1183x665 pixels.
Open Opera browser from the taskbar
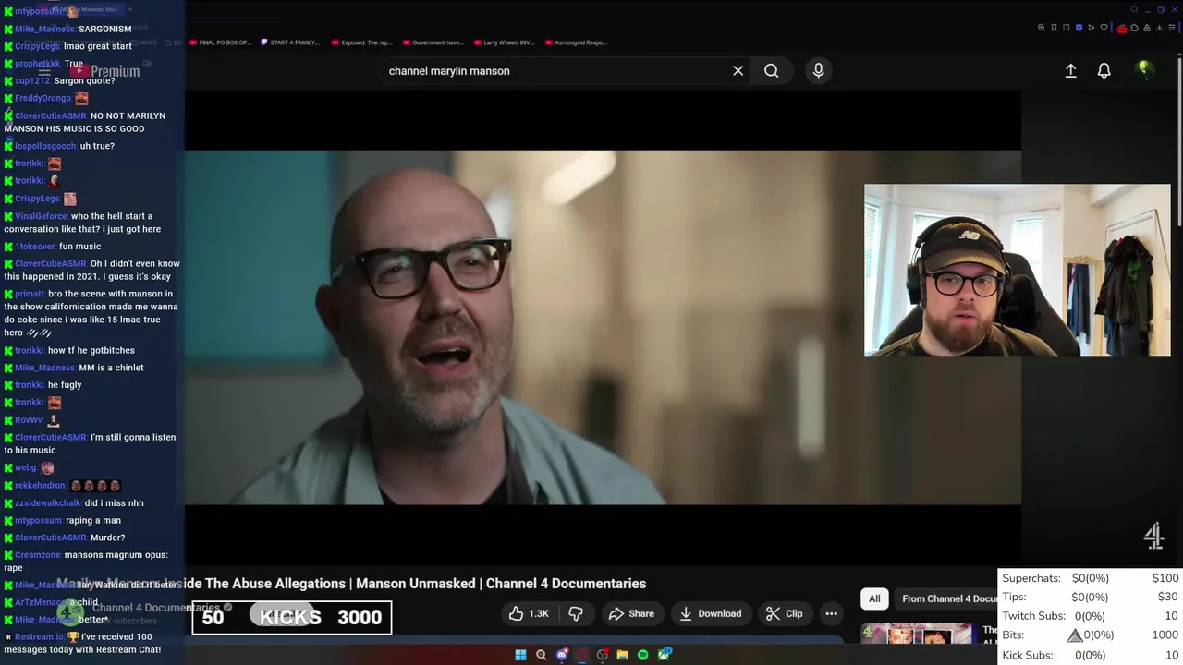click(x=582, y=655)
